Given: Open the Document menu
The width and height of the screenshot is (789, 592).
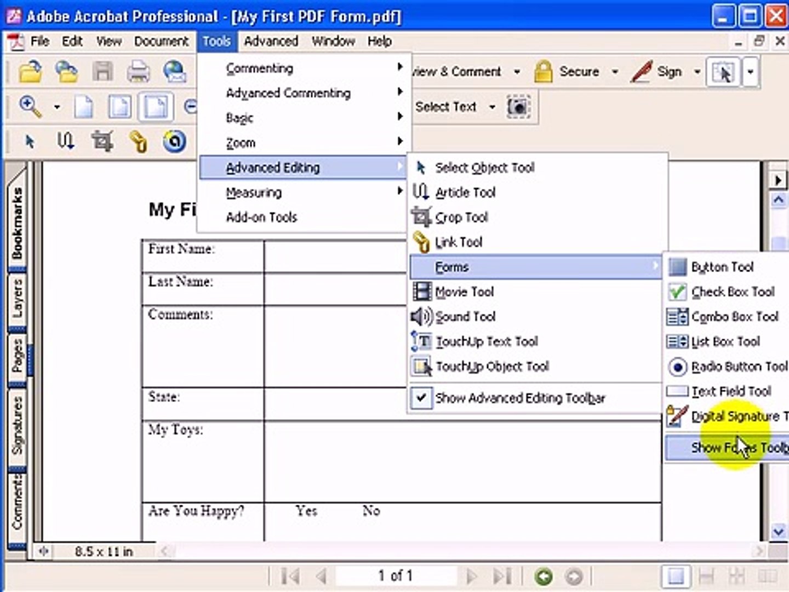Looking at the screenshot, I should pyautogui.click(x=161, y=41).
